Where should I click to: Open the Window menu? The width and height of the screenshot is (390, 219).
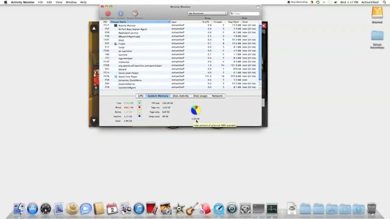coord(71,2)
